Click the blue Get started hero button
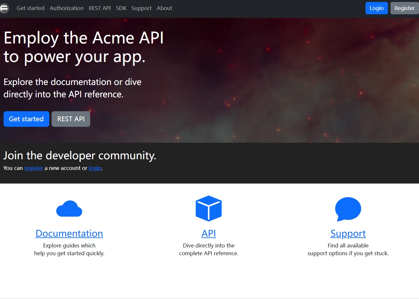 pyautogui.click(x=26, y=119)
